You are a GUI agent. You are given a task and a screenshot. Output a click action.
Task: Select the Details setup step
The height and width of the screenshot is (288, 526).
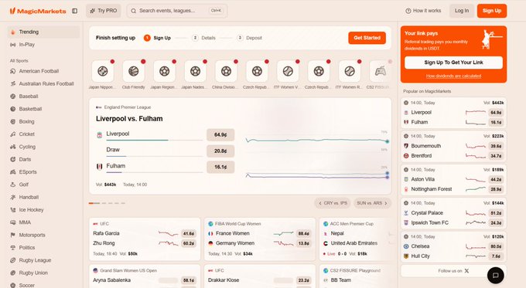pos(204,38)
